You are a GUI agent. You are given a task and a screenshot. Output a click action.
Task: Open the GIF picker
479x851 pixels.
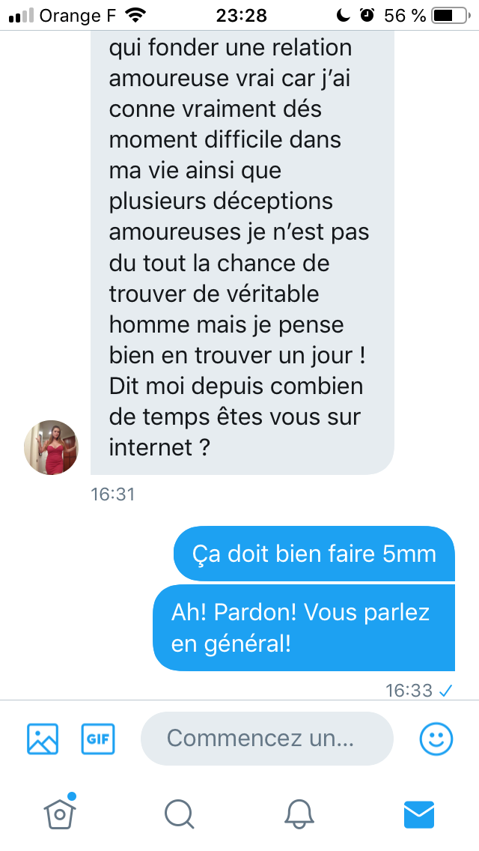tap(98, 739)
